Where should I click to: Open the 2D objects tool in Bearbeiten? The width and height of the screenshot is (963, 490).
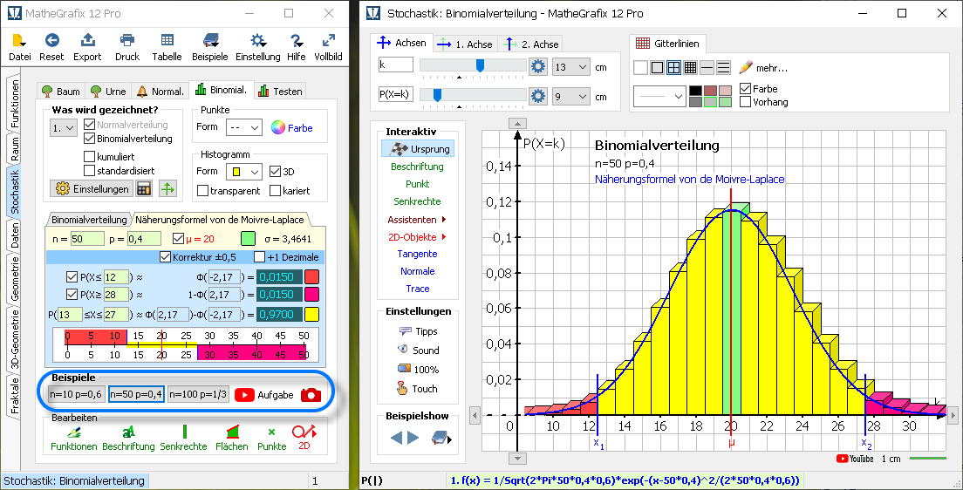click(304, 439)
